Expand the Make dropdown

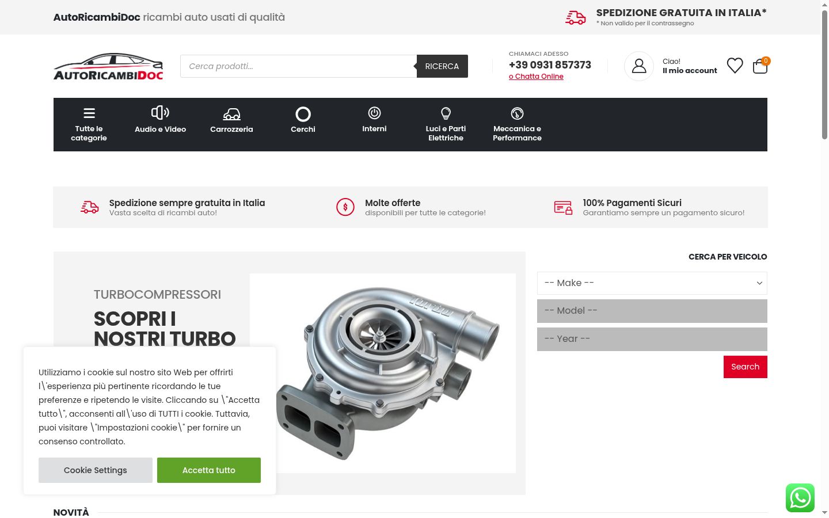[652, 283]
